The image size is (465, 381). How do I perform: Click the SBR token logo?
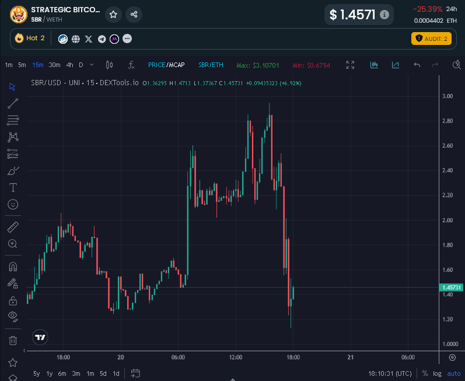point(19,14)
